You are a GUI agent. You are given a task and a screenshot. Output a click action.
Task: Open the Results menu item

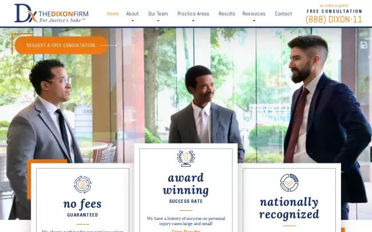227,14
